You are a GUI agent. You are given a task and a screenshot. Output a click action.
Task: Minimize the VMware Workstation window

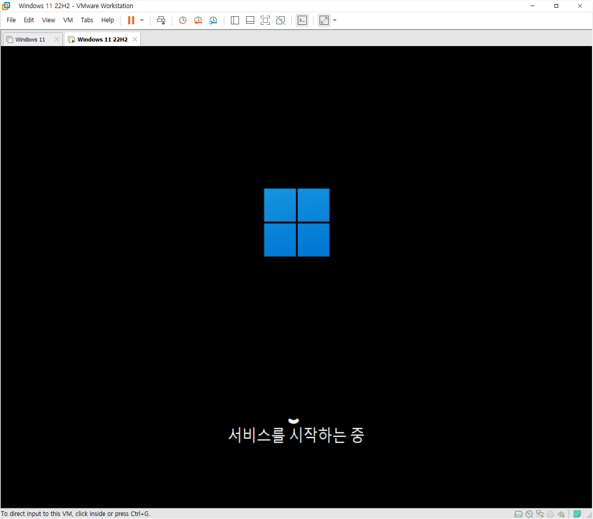pyautogui.click(x=533, y=6)
